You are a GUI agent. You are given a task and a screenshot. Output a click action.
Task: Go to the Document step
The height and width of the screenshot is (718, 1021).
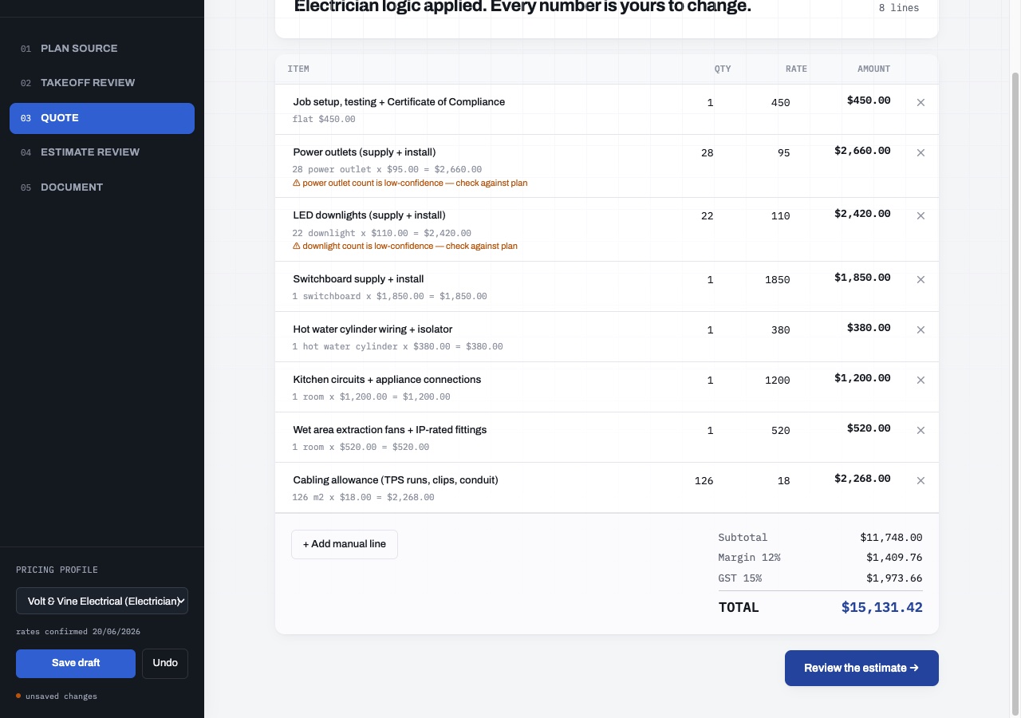point(102,187)
